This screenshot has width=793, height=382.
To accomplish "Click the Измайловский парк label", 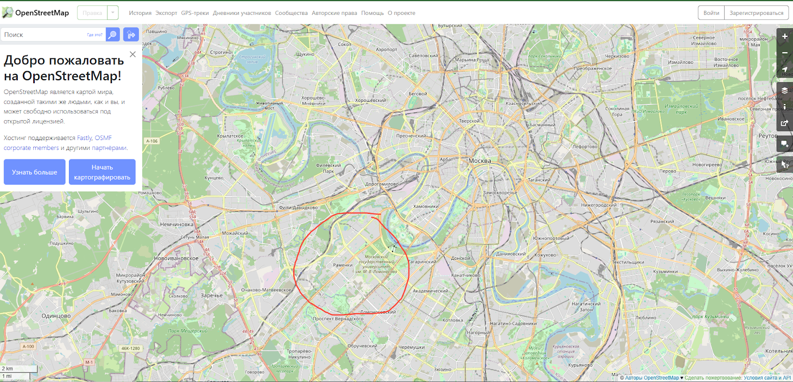I will click(x=681, y=109).
